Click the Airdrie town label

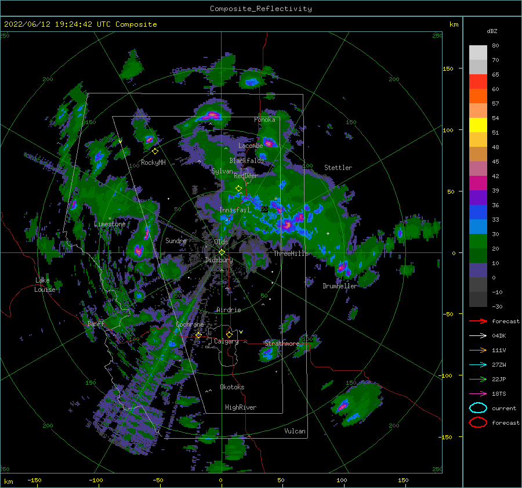229,310
